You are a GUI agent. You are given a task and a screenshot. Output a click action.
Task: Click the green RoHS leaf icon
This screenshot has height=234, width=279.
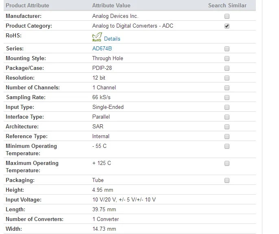[x=97, y=37]
